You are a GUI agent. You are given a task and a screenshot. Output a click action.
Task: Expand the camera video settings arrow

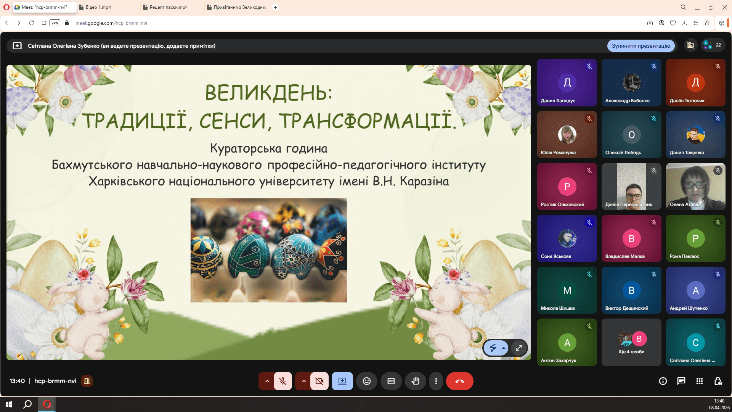click(303, 381)
